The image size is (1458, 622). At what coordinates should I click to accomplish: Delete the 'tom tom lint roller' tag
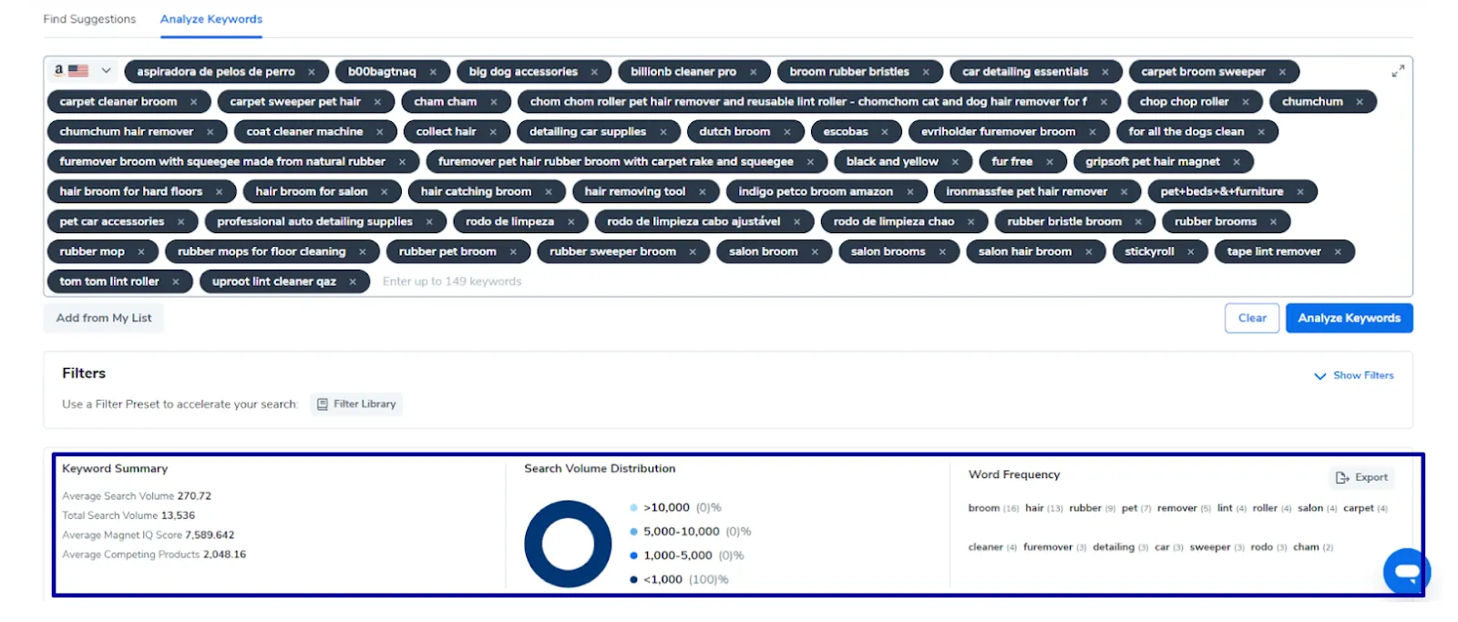pos(176,282)
